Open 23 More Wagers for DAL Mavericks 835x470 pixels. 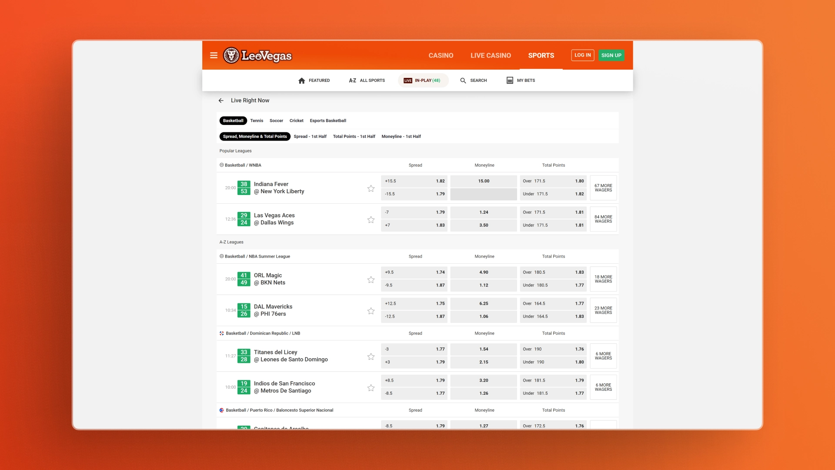(x=603, y=310)
